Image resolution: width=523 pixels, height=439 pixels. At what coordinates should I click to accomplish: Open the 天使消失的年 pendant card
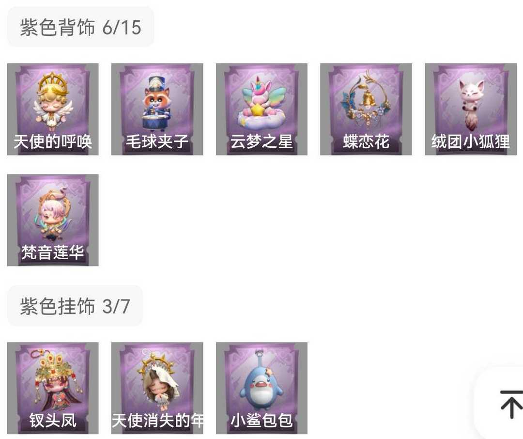157,388
